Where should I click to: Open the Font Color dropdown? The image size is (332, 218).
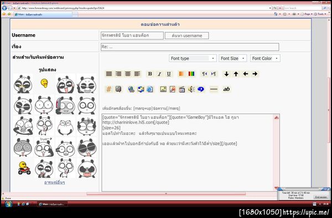coord(265,59)
